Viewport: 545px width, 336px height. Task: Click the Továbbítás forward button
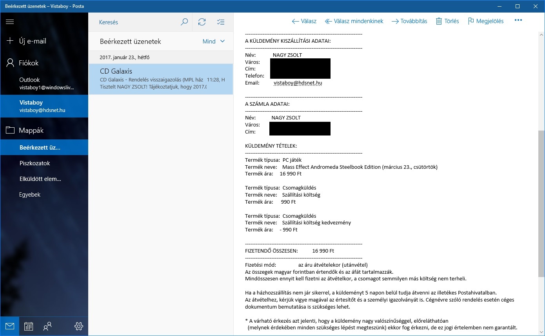[409, 21]
